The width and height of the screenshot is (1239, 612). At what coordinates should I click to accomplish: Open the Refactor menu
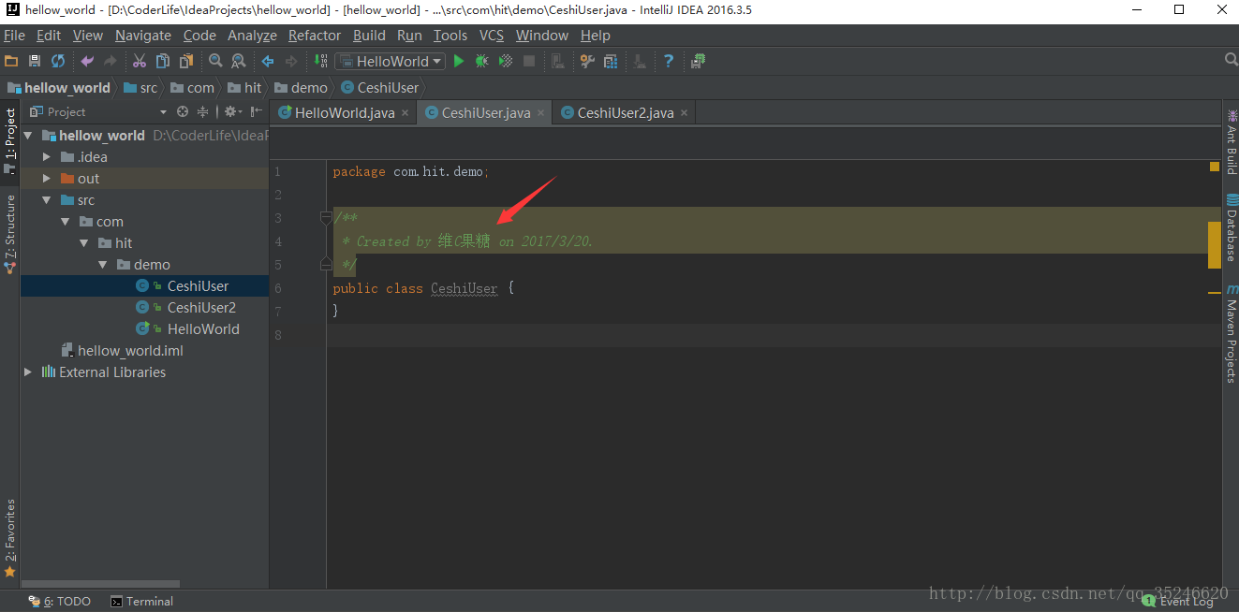tap(315, 36)
